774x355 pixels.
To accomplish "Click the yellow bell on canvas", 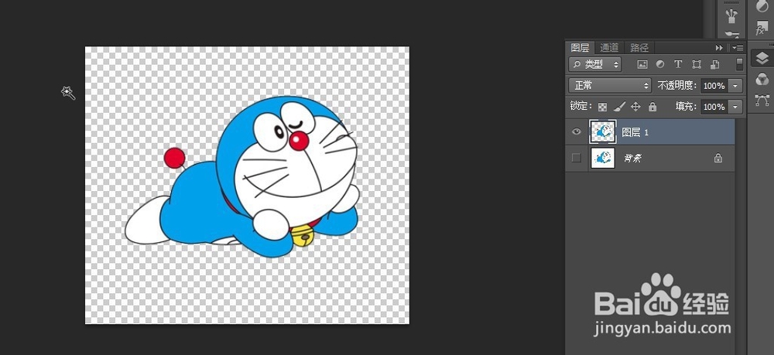I will (x=303, y=236).
